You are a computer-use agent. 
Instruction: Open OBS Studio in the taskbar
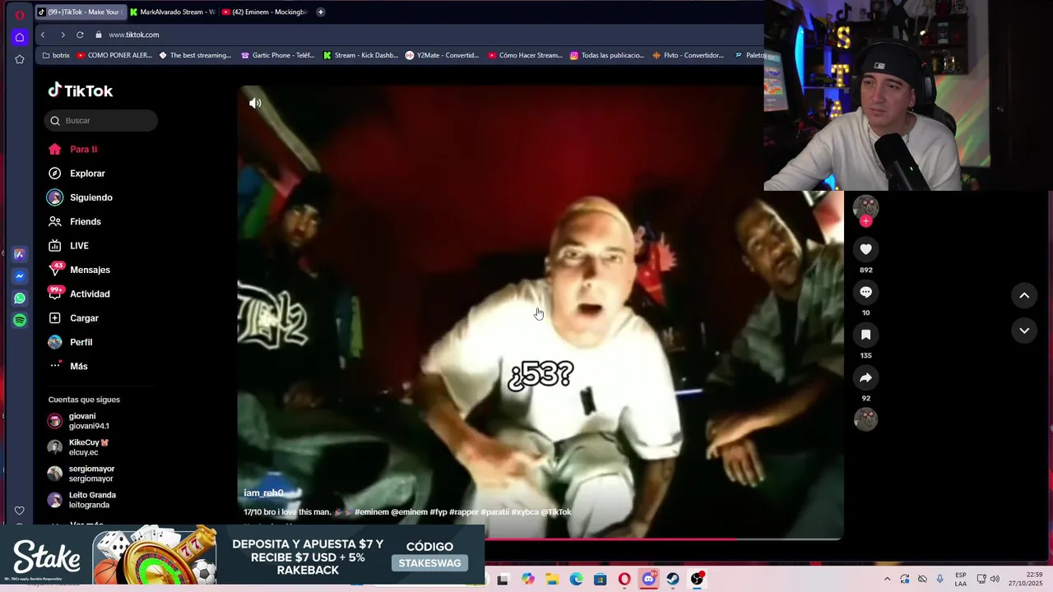coord(697,579)
